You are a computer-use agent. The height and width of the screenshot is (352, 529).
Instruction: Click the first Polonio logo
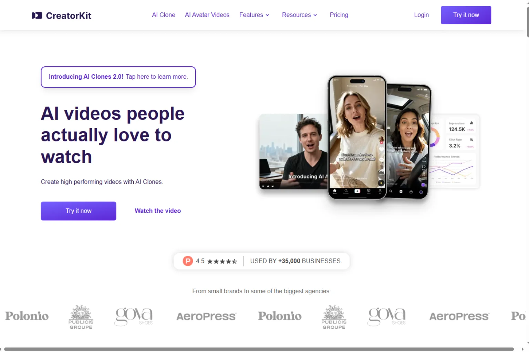pos(27,316)
